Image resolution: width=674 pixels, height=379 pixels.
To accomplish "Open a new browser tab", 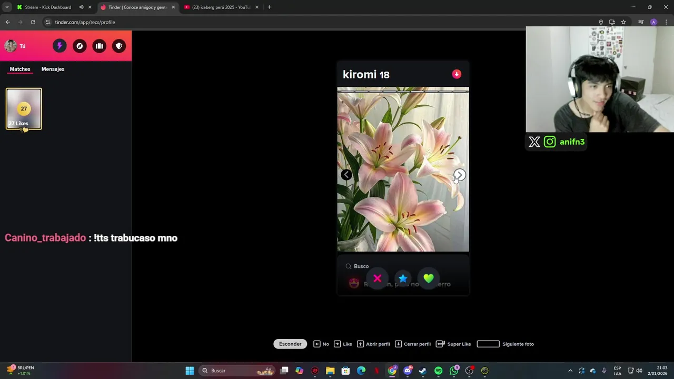I will (269, 7).
